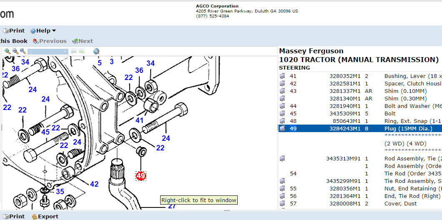Click the first greyed picture icon after the zoom dropdown
Image resolution: width=442 pixels, height=220 pixels.
73,51
